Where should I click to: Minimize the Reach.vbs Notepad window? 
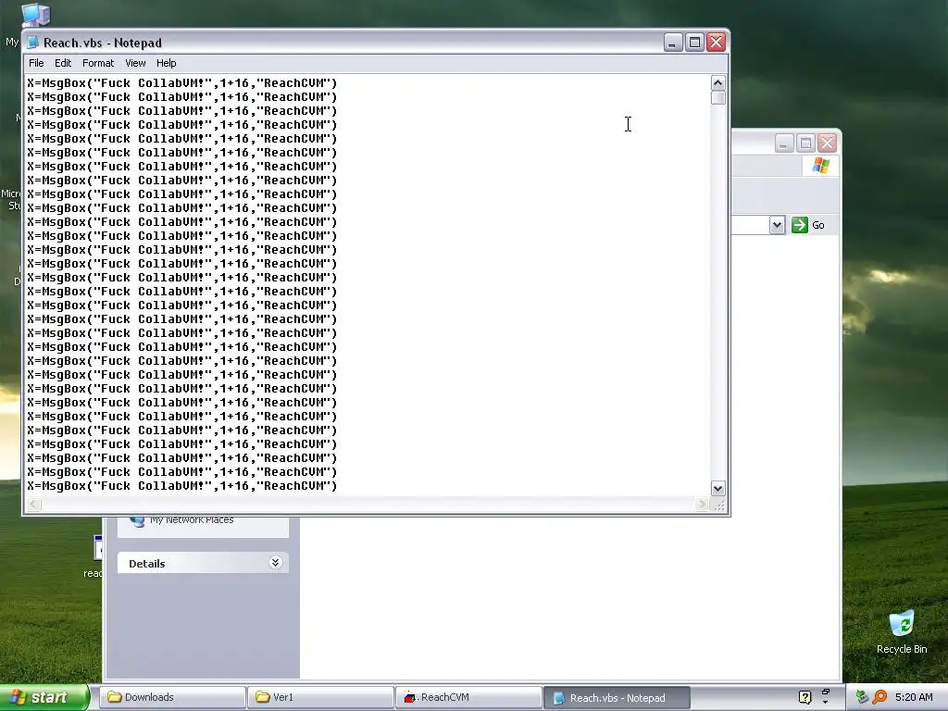[673, 43]
